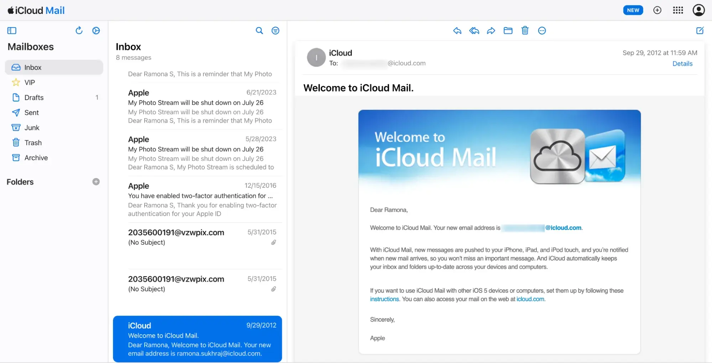Open icloud.com link in email body
Viewport: 712px width, 363px height.
tap(530, 299)
